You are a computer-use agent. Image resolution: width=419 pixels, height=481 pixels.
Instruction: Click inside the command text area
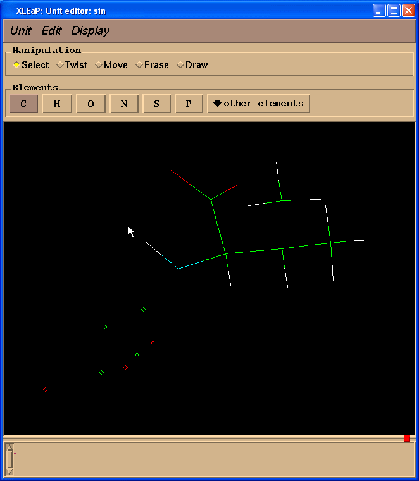(213, 460)
